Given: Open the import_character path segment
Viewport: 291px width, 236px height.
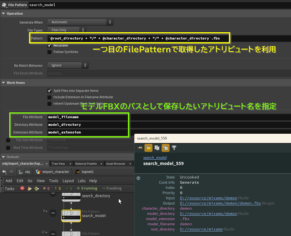Looking at the screenshot, I should coord(52,172).
